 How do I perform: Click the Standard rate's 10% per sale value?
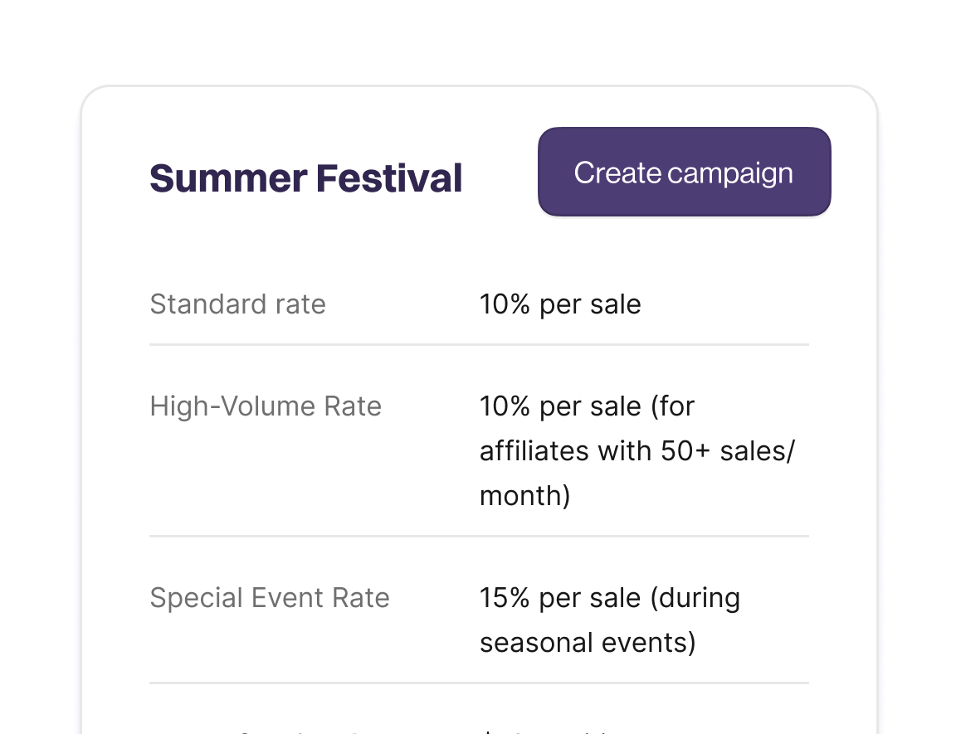pyautogui.click(x=560, y=304)
